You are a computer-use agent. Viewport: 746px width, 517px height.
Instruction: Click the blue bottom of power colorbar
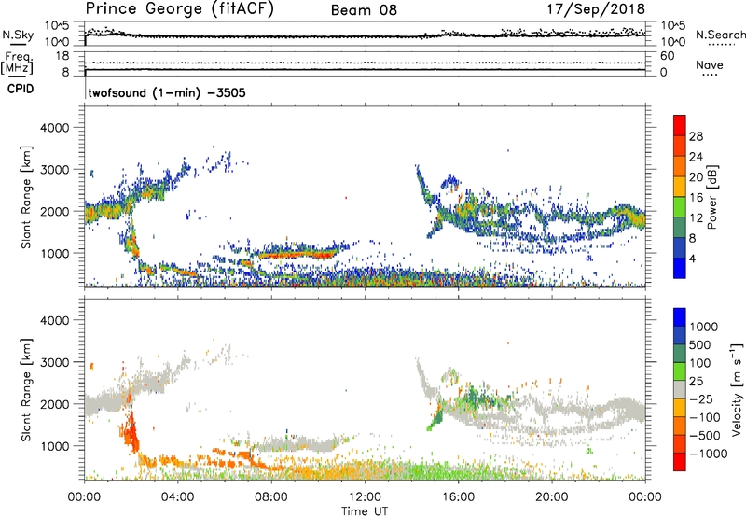click(x=680, y=269)
